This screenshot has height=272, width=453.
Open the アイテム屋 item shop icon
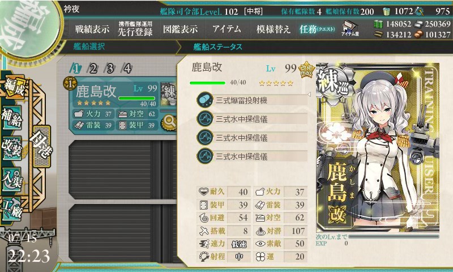350,28
